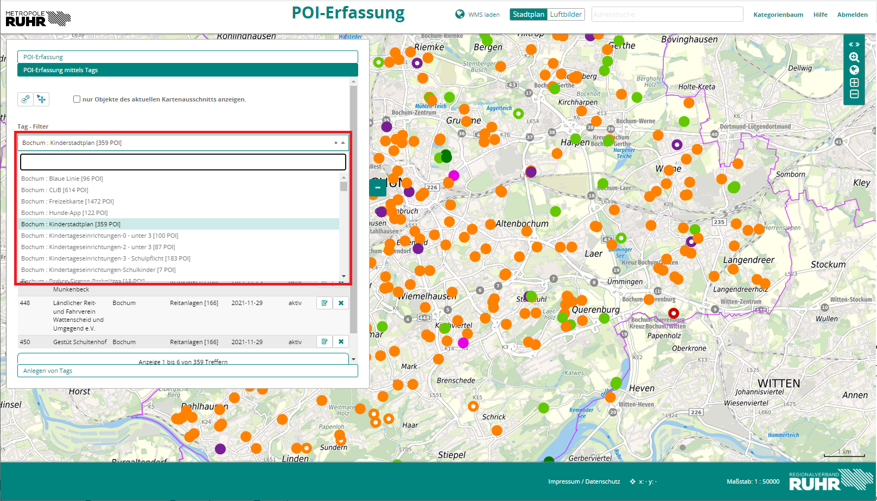Expand the Anlegen von Tags section
The width and height of the screenshot is (877, 501).
(x=188, y=371)
